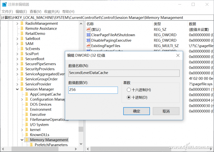
Task: Click the DisablePagingExecutive DWORD icon
Action: (88, 40)
